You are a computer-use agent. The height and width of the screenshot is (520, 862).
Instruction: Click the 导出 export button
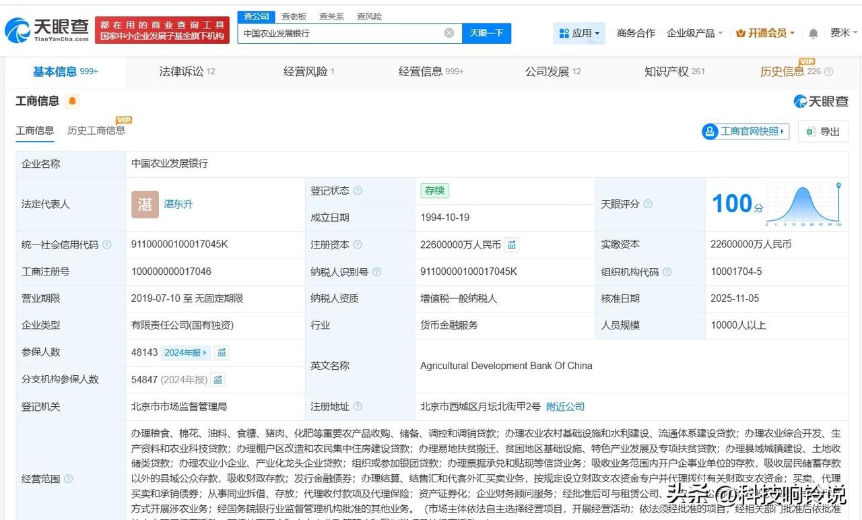pyautogui.click(x=823, y=131)
